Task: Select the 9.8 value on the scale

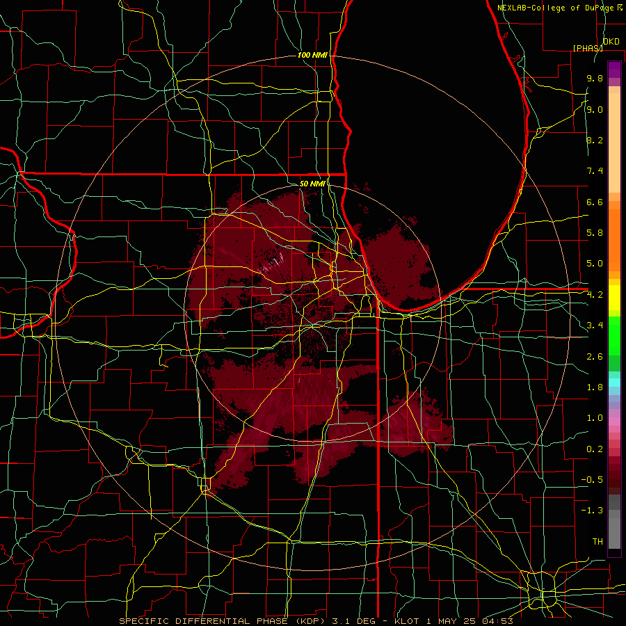Action: (595, 79)
